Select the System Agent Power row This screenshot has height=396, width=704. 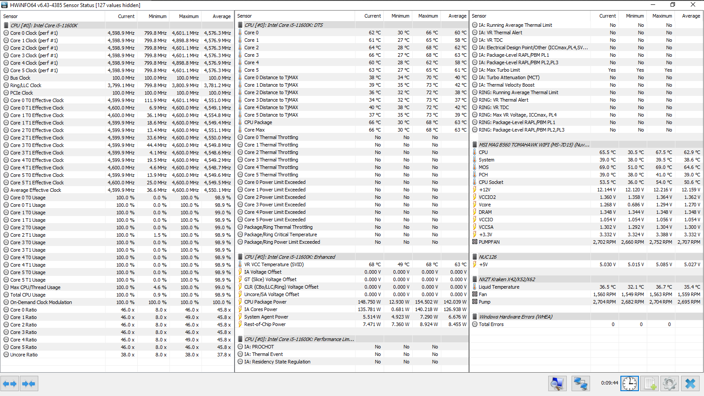coord(352,317)
